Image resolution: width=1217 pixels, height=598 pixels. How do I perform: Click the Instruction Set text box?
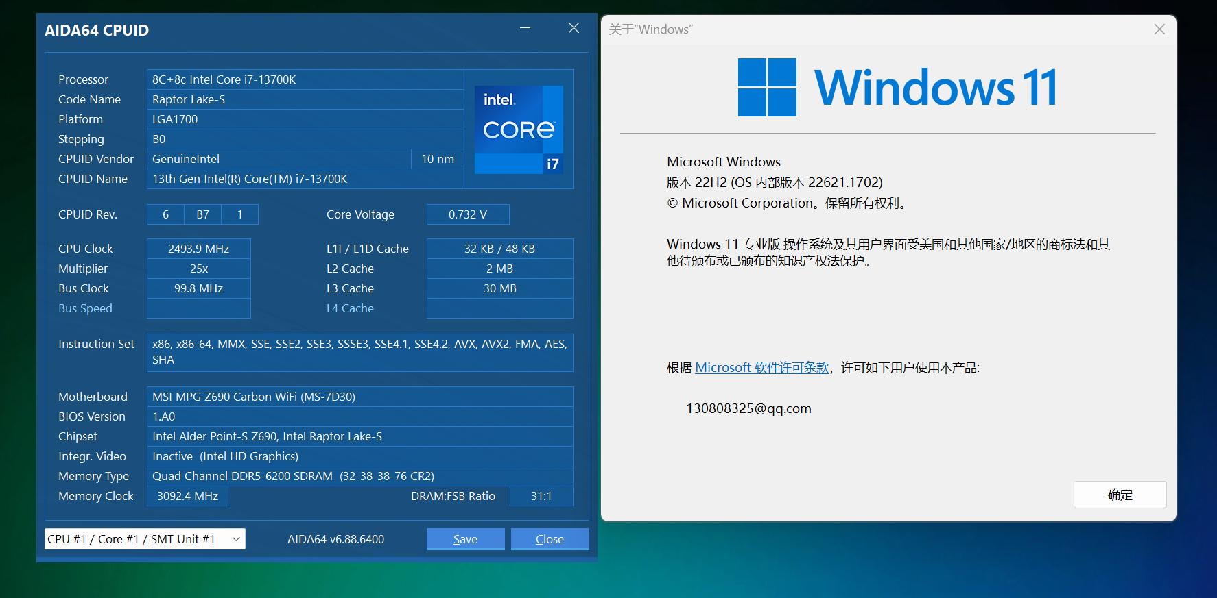point(359,352)
